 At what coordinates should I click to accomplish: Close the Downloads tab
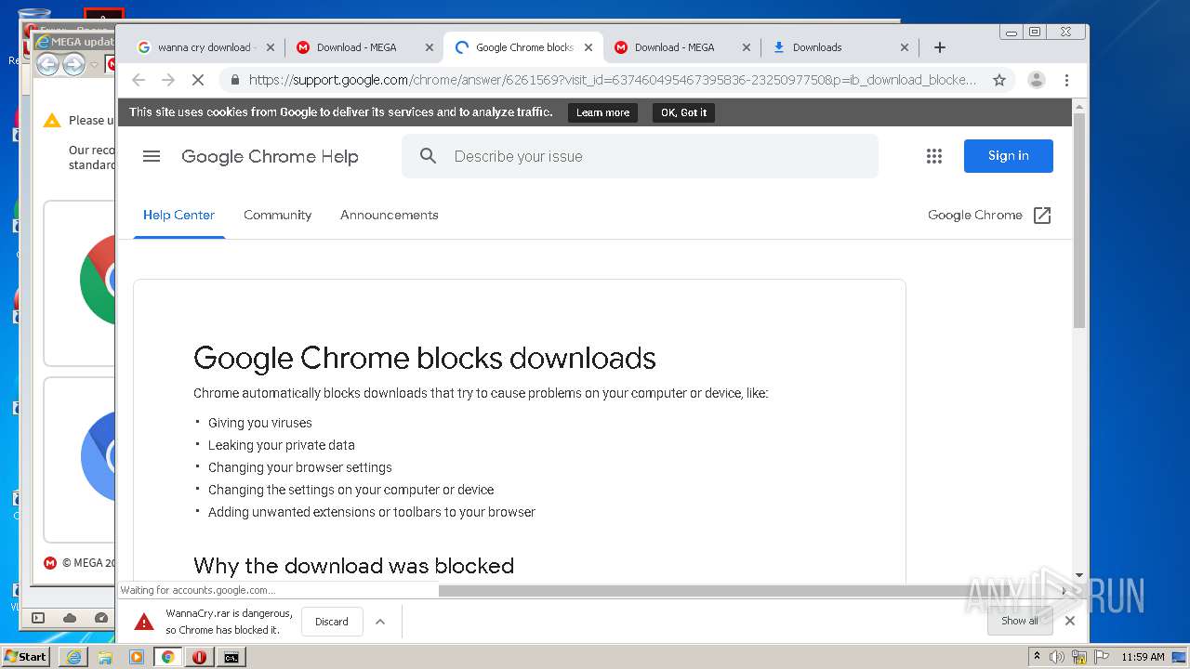(x=905, y=47)
